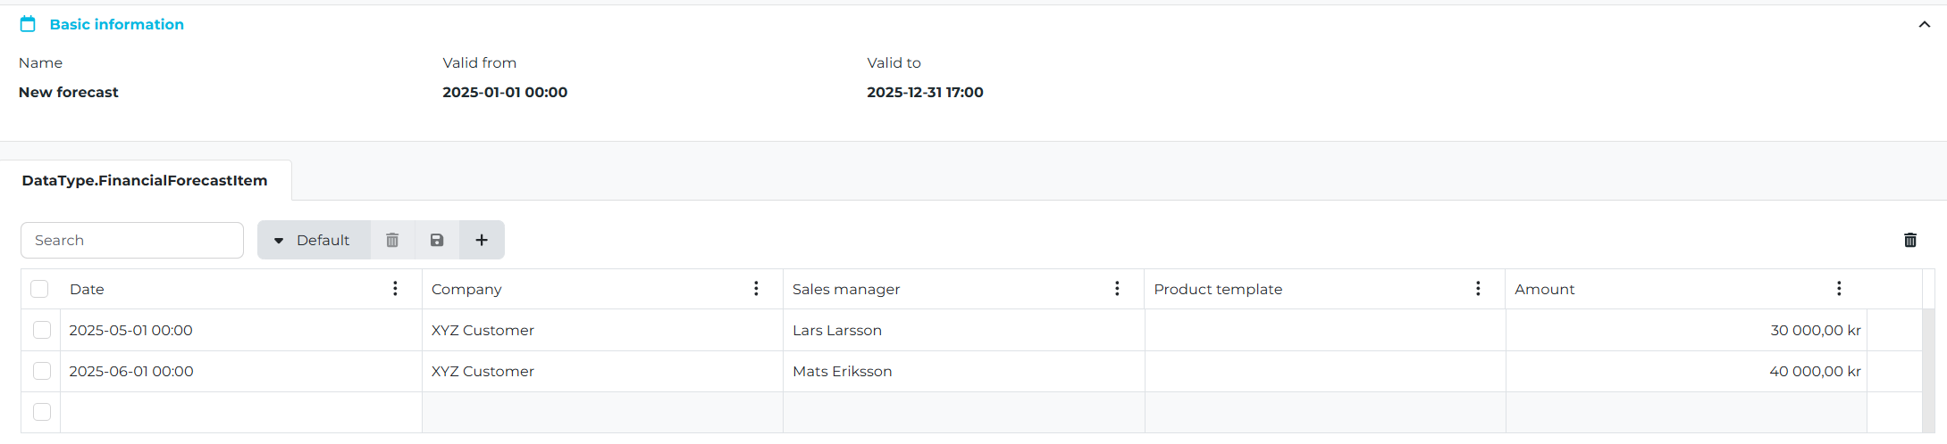1947x444 pixels.
Task: Click the Basic information heading
Action: 117,24
